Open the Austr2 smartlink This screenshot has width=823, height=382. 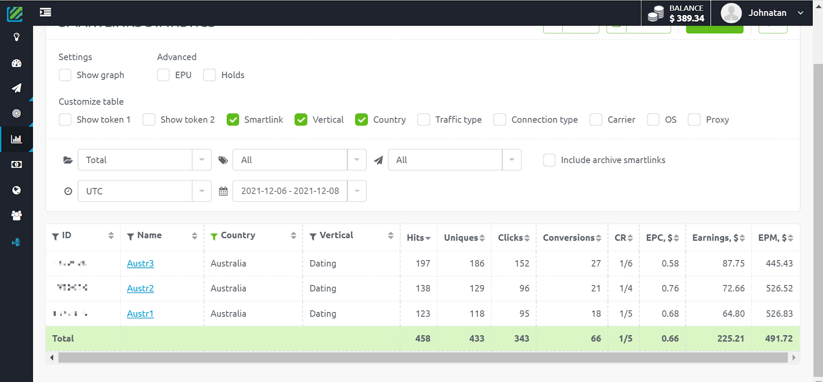tap(140, 288)
